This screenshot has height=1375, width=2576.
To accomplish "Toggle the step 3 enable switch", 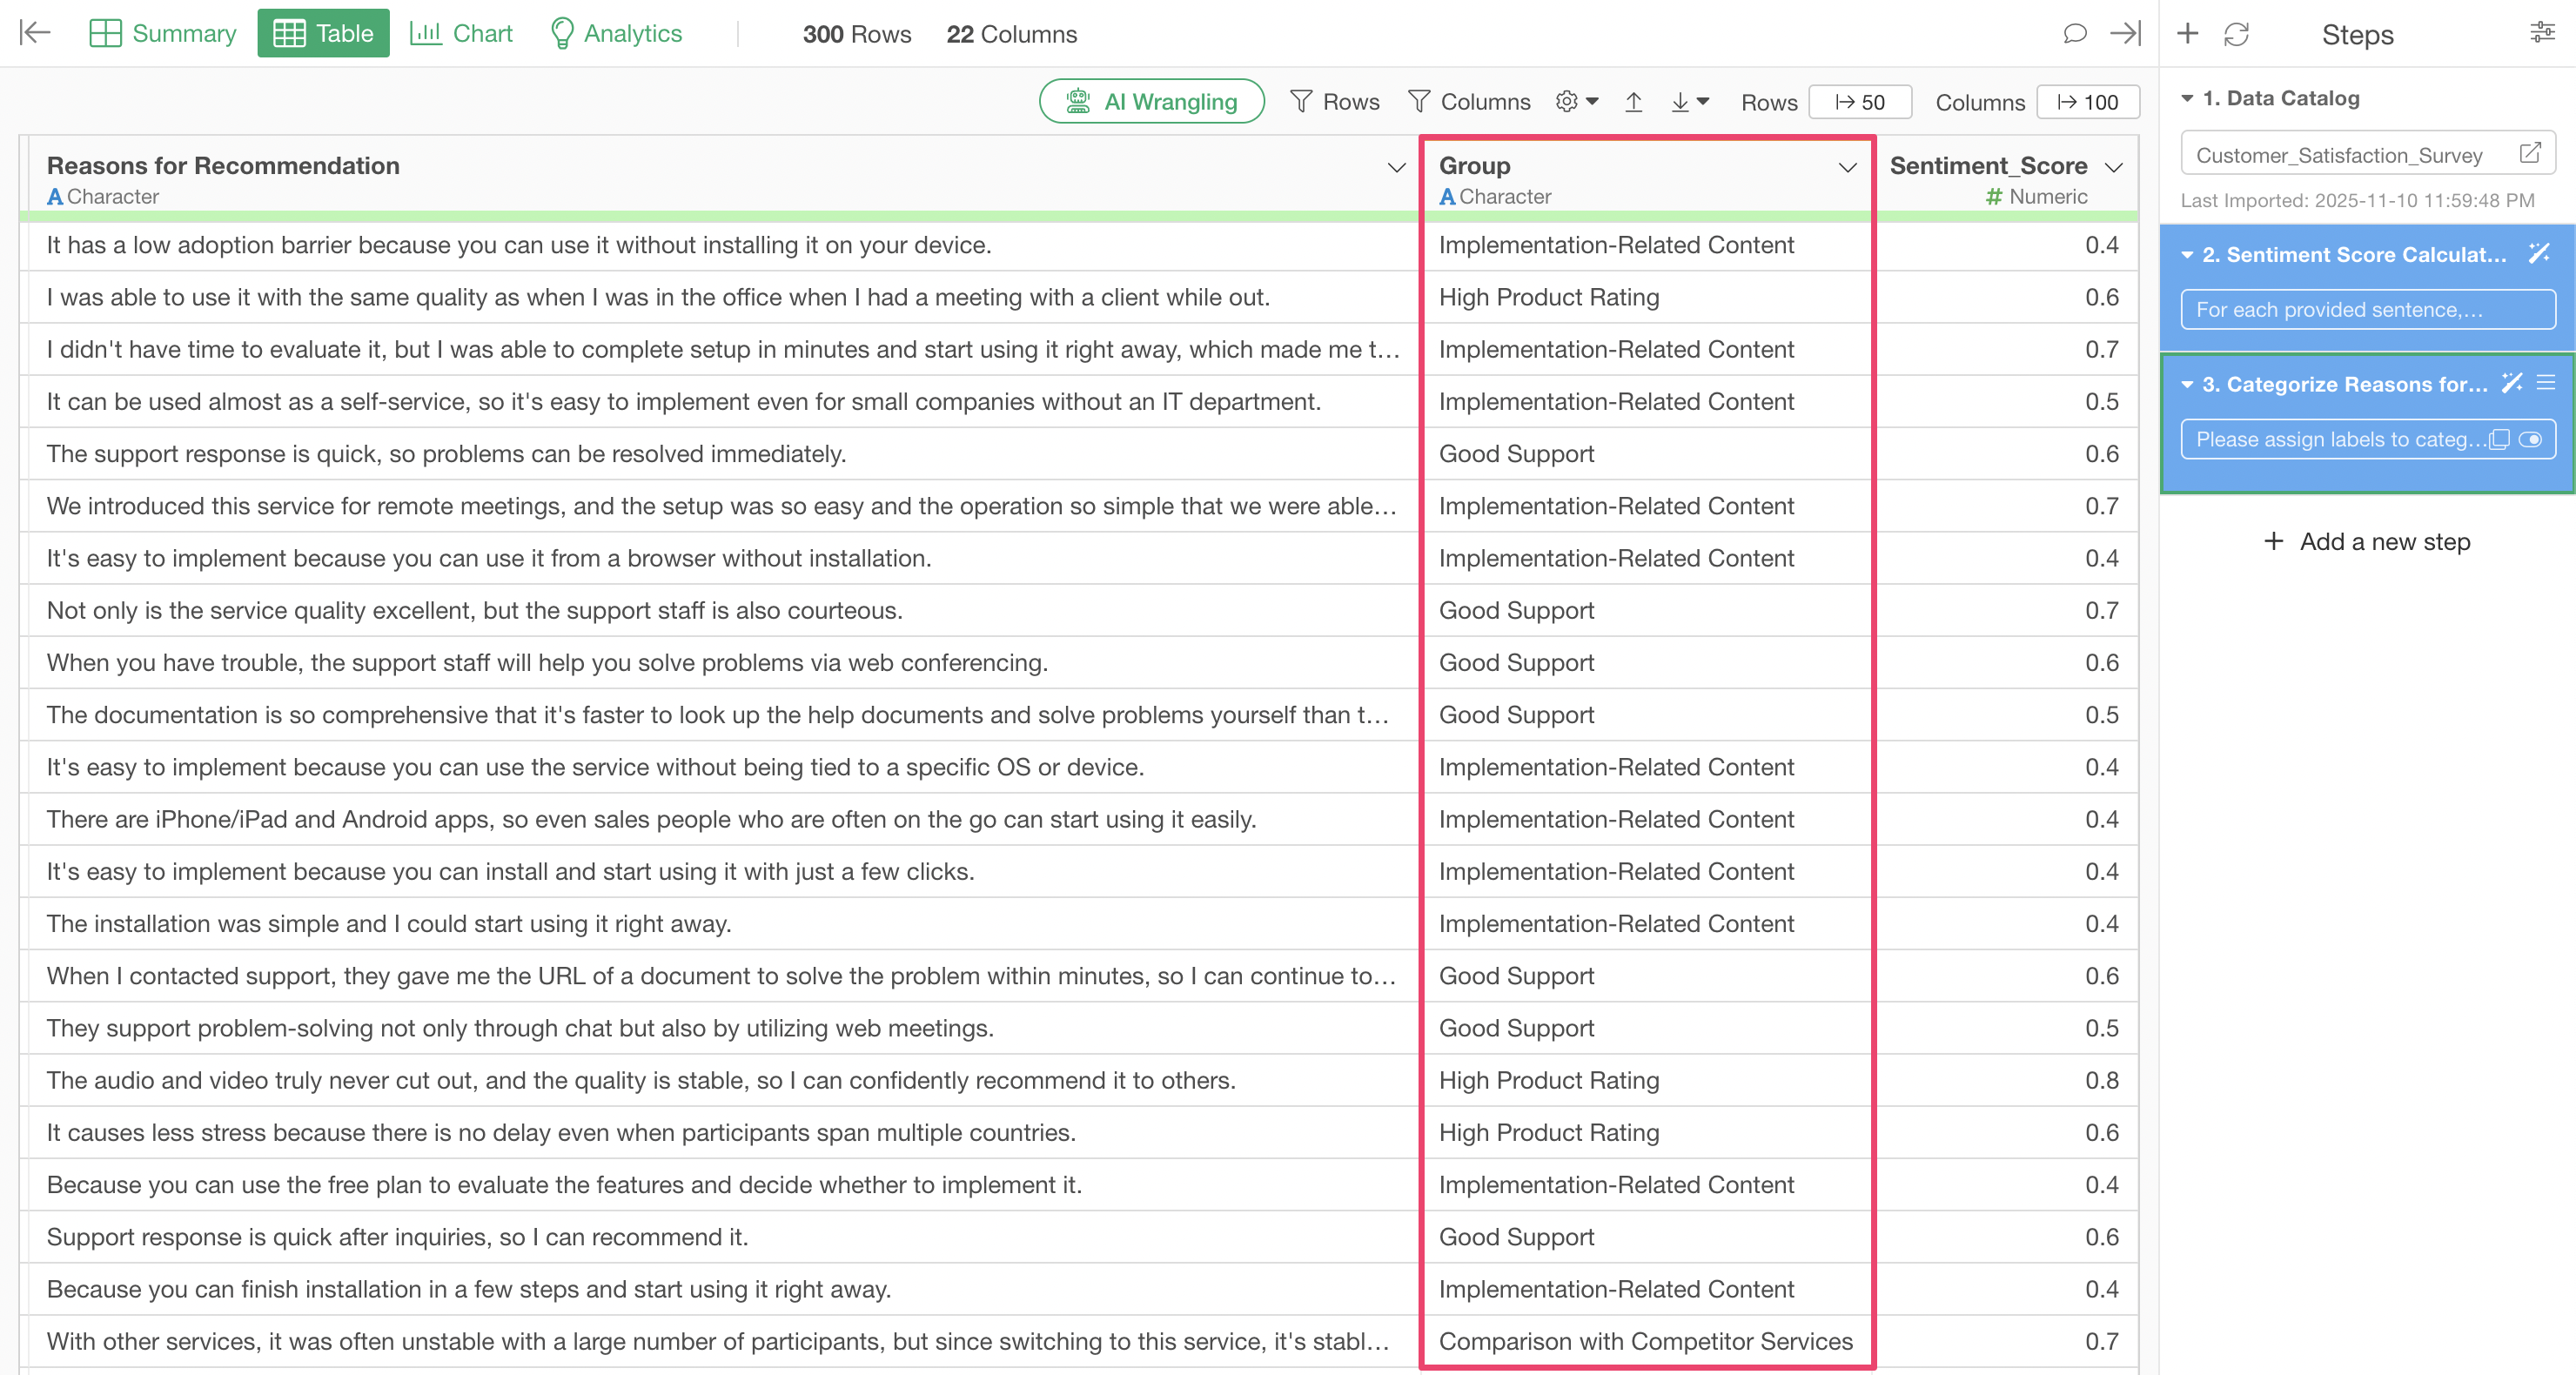I will coord(2530,440).
